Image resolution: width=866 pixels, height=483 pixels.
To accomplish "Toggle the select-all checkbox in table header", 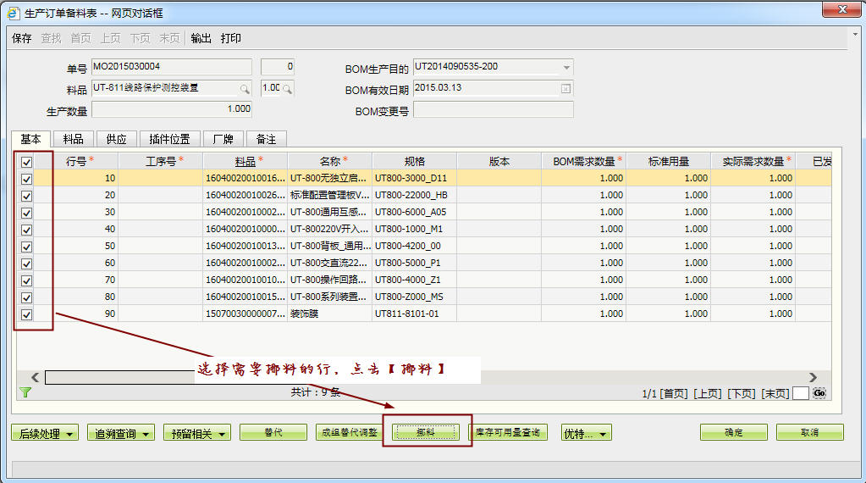I will click(26, 161).
